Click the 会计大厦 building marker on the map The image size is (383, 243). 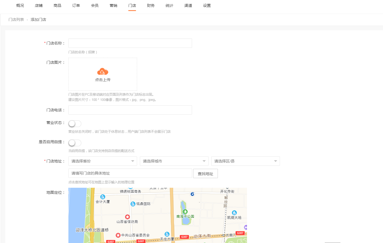click(103, 197)
